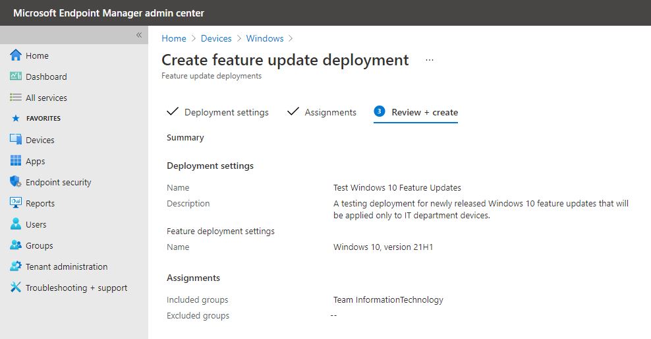Screen dimensions: 651x339
Task: Click the Microsoft Endpoint Manager admin center title
Action: [x=109, y=13]
